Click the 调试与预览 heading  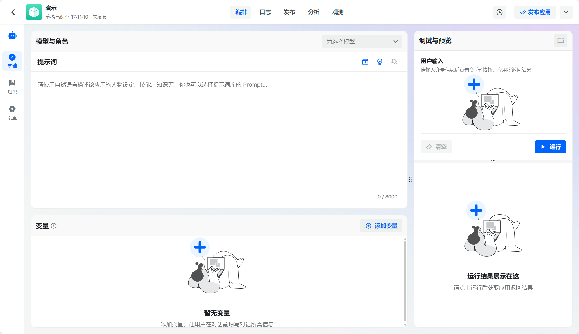[x=435, y=41]
